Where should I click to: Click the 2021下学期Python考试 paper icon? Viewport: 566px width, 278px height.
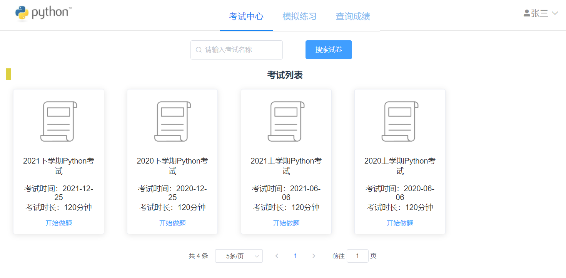tap(58, 121)
